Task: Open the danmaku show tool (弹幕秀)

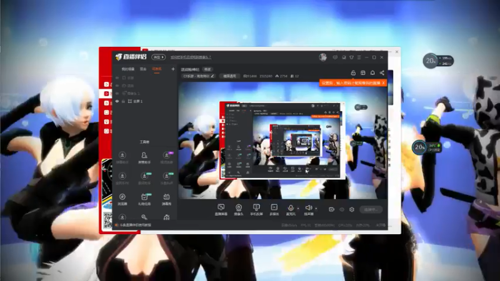Action: click(x=166, y=199)
